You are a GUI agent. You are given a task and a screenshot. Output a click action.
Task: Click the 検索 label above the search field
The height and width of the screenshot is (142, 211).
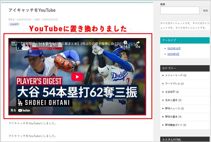(163, 4)
